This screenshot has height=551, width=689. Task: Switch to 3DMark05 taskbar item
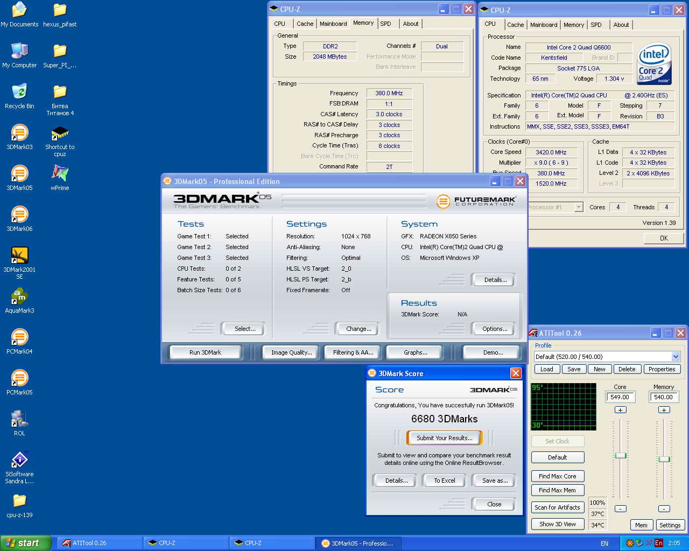coord(358,543)
